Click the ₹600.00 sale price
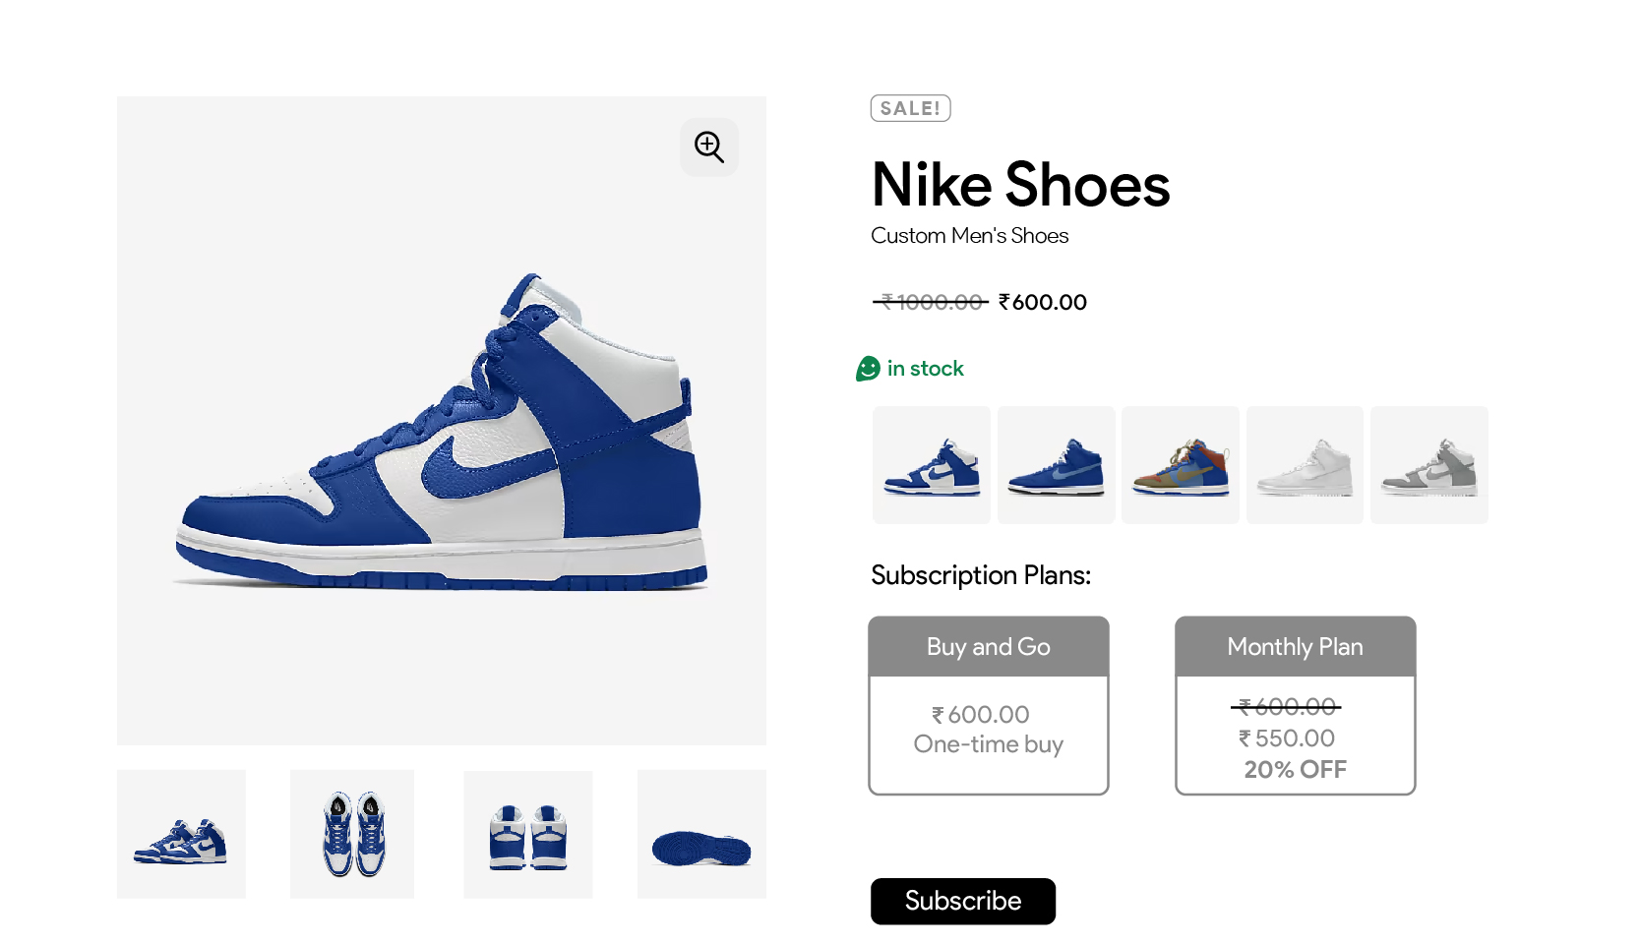This screenshot has height=944, width=1640. 1043,303
